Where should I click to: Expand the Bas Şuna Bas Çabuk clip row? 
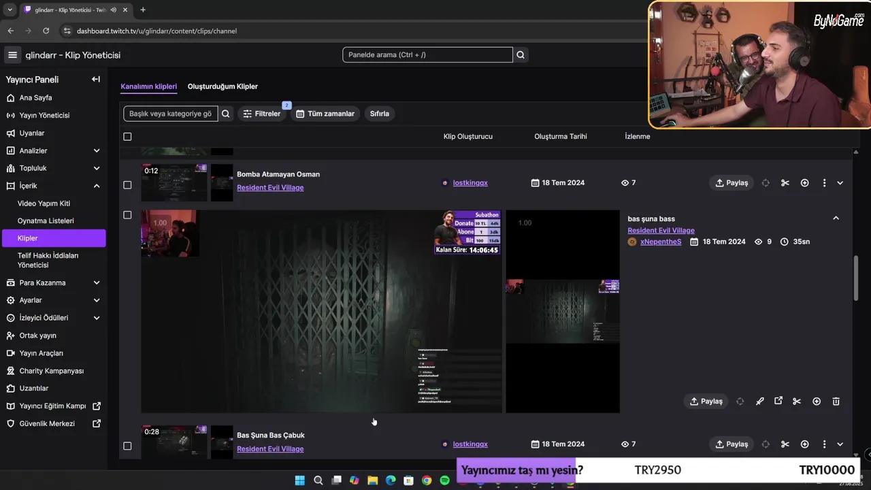click(x=840, y=444)
